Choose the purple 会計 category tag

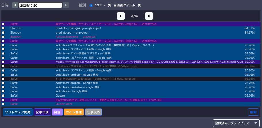coord(57,112)
